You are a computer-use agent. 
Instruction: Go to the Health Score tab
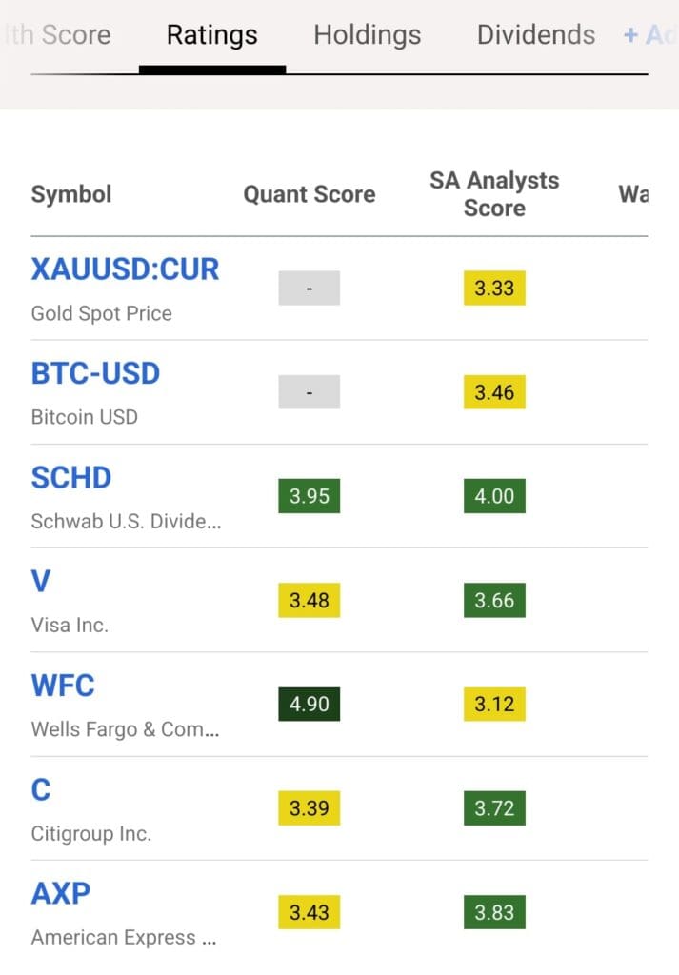(x=52, y=34)
